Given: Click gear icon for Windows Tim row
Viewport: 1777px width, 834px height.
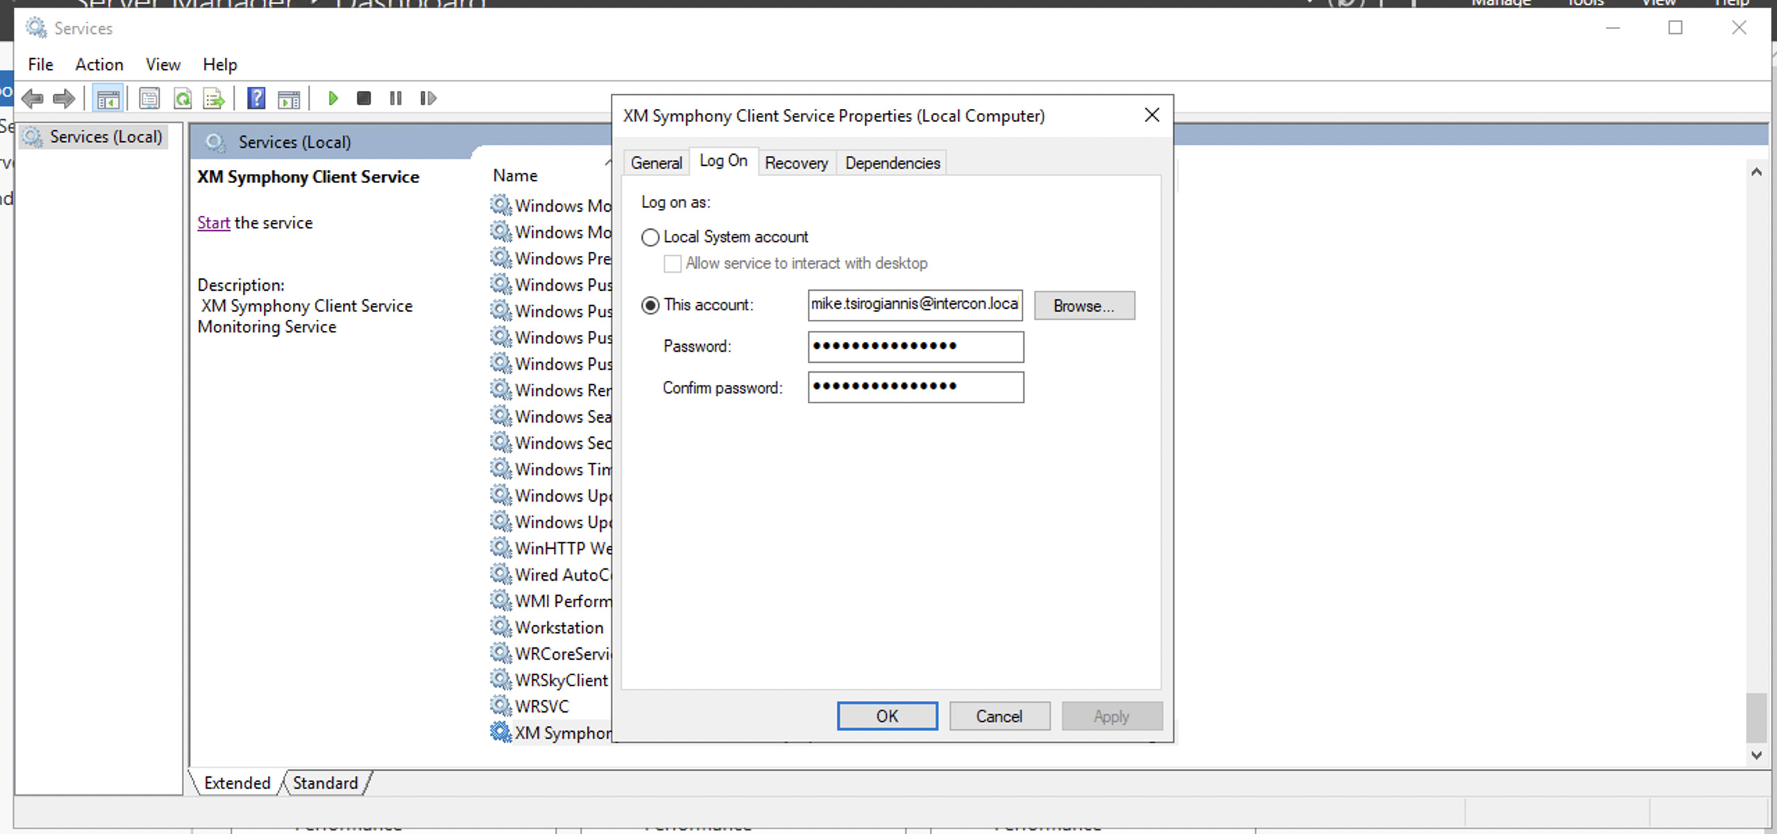Looking at the screenshot, I should 500,468.
